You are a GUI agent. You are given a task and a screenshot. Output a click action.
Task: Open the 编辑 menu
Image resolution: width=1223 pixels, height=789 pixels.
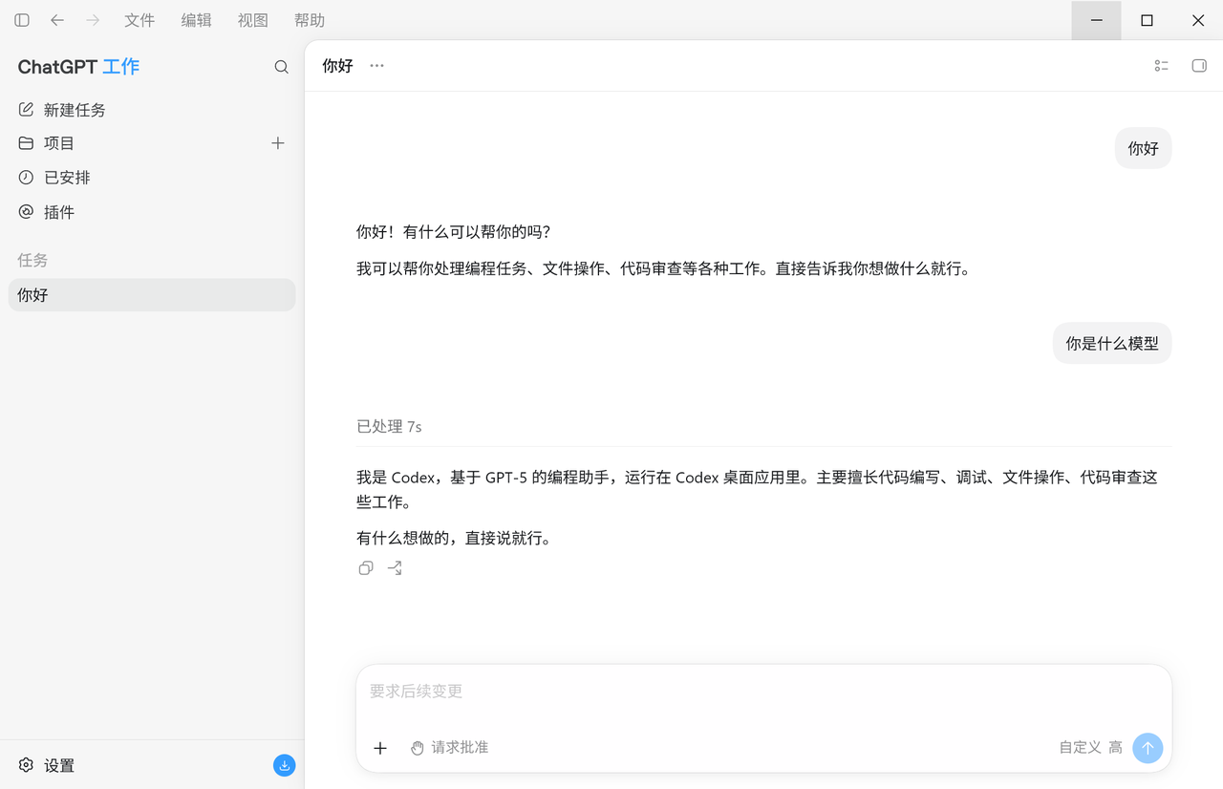pyautogui.click(x=197, y=20)
